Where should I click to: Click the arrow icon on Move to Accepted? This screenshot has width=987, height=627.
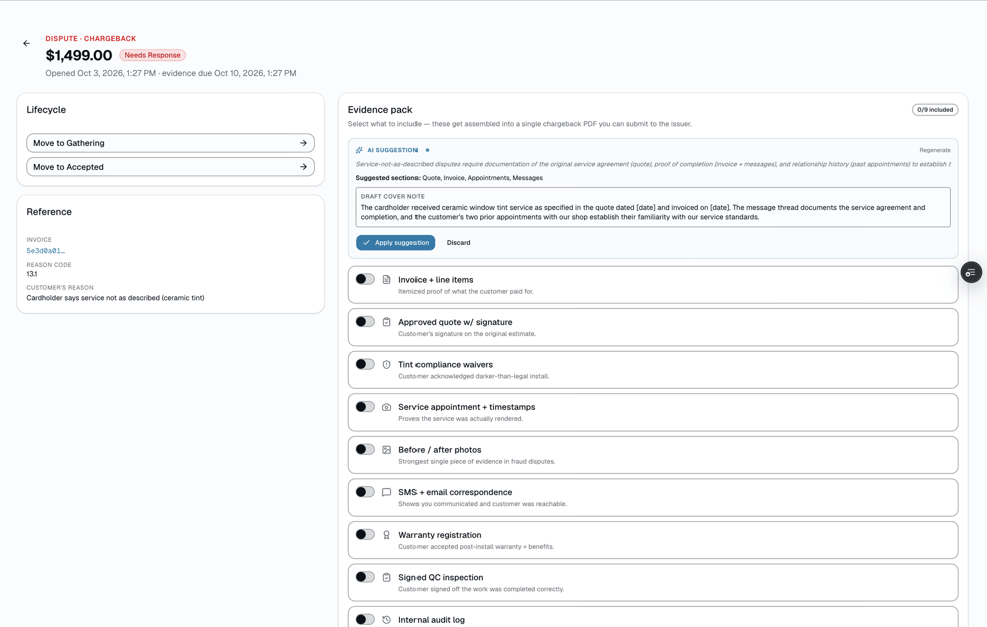303,167
